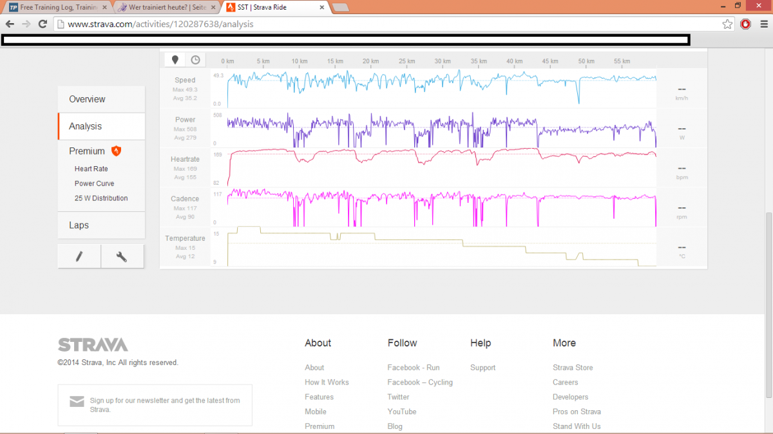The width and height of the screenshot is (773, 434).
Task: Click the newsletter envelope icon
Action: (77, 402)
